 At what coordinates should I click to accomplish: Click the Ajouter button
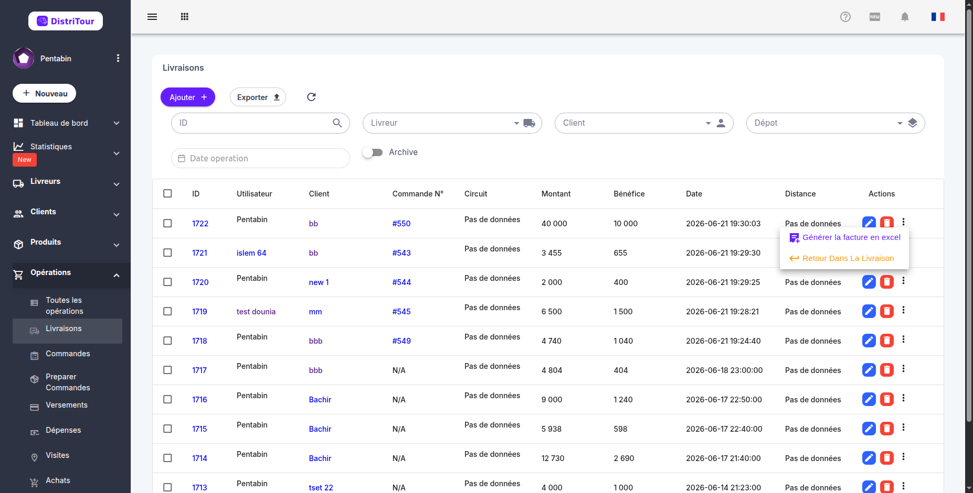tap(188, 97)
